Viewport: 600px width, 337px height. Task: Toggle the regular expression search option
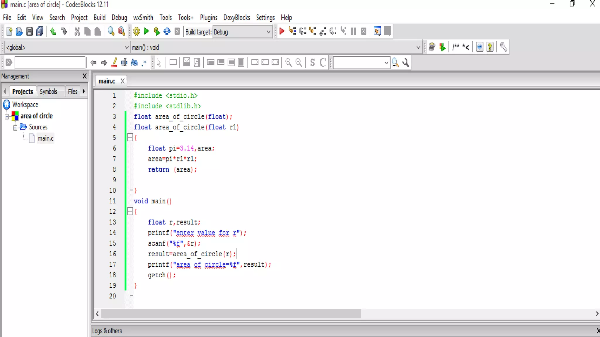click(144, 63)
